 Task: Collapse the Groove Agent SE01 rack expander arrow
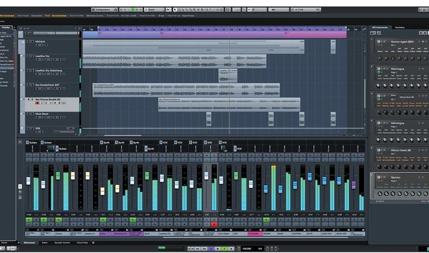(x=372, y=40)
